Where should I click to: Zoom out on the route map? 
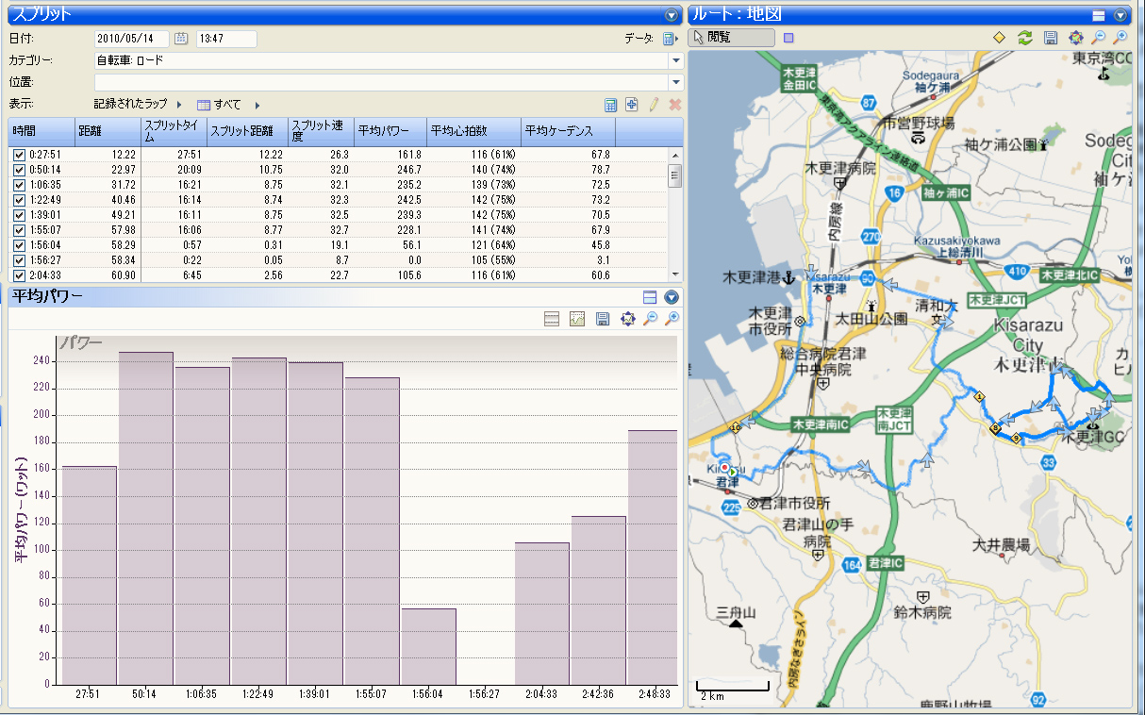[1098, 38]
